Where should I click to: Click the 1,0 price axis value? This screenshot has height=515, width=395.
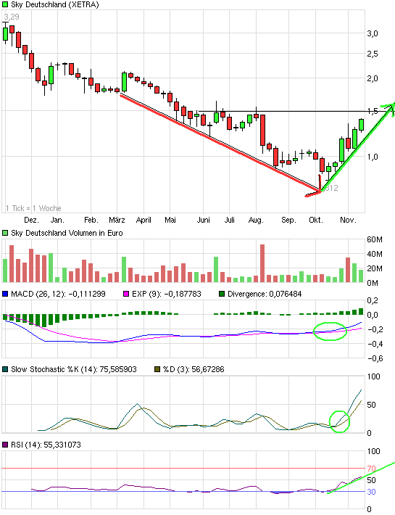pyautogui.click(x=373, y=157)
